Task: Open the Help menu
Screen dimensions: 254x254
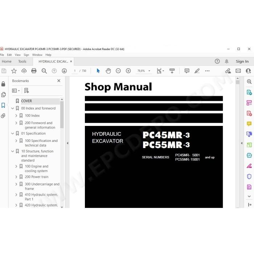Action: click(x=48, y=55)
